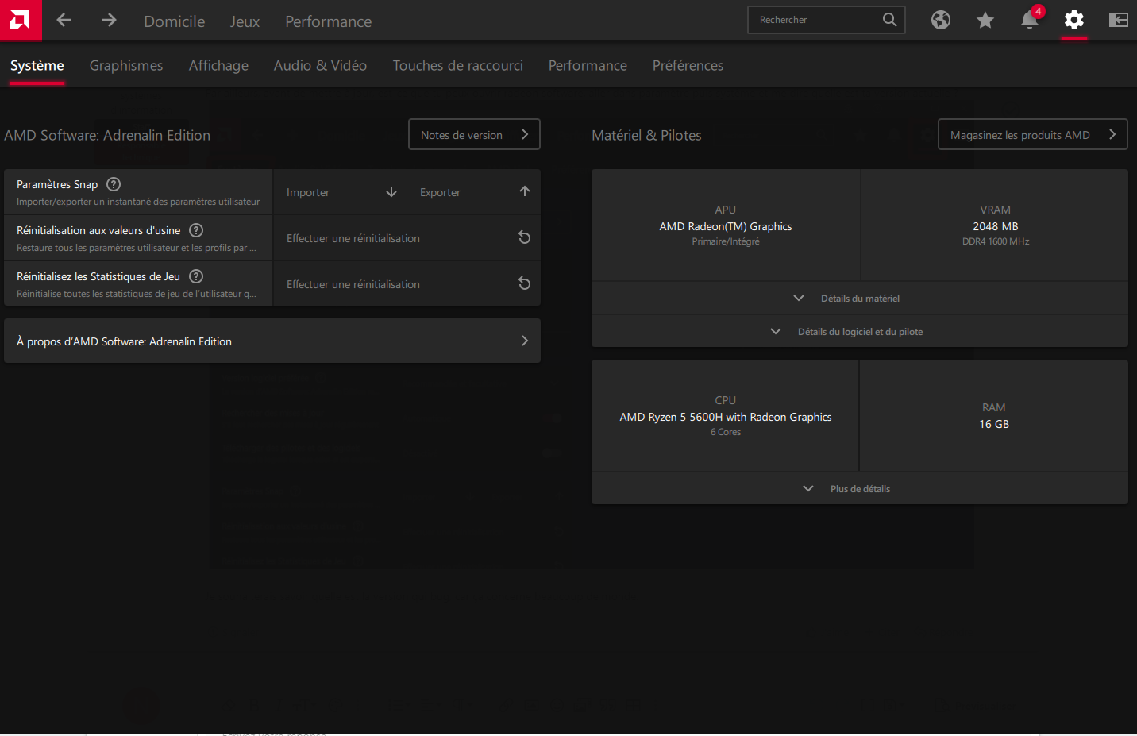Go back with the left arrow
Image resolution: width=1137 pixels, height=736 pixels.
coord(64,20)
